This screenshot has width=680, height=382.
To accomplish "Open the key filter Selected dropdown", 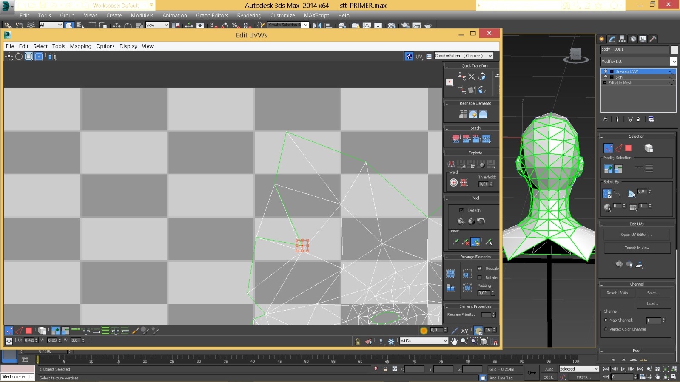I will 596,369.
